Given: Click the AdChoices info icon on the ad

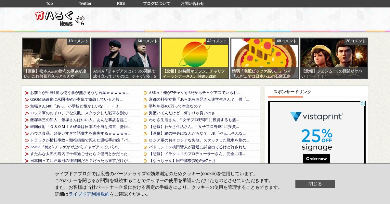Looking at the screenshot, I should (x=363, y=104).
